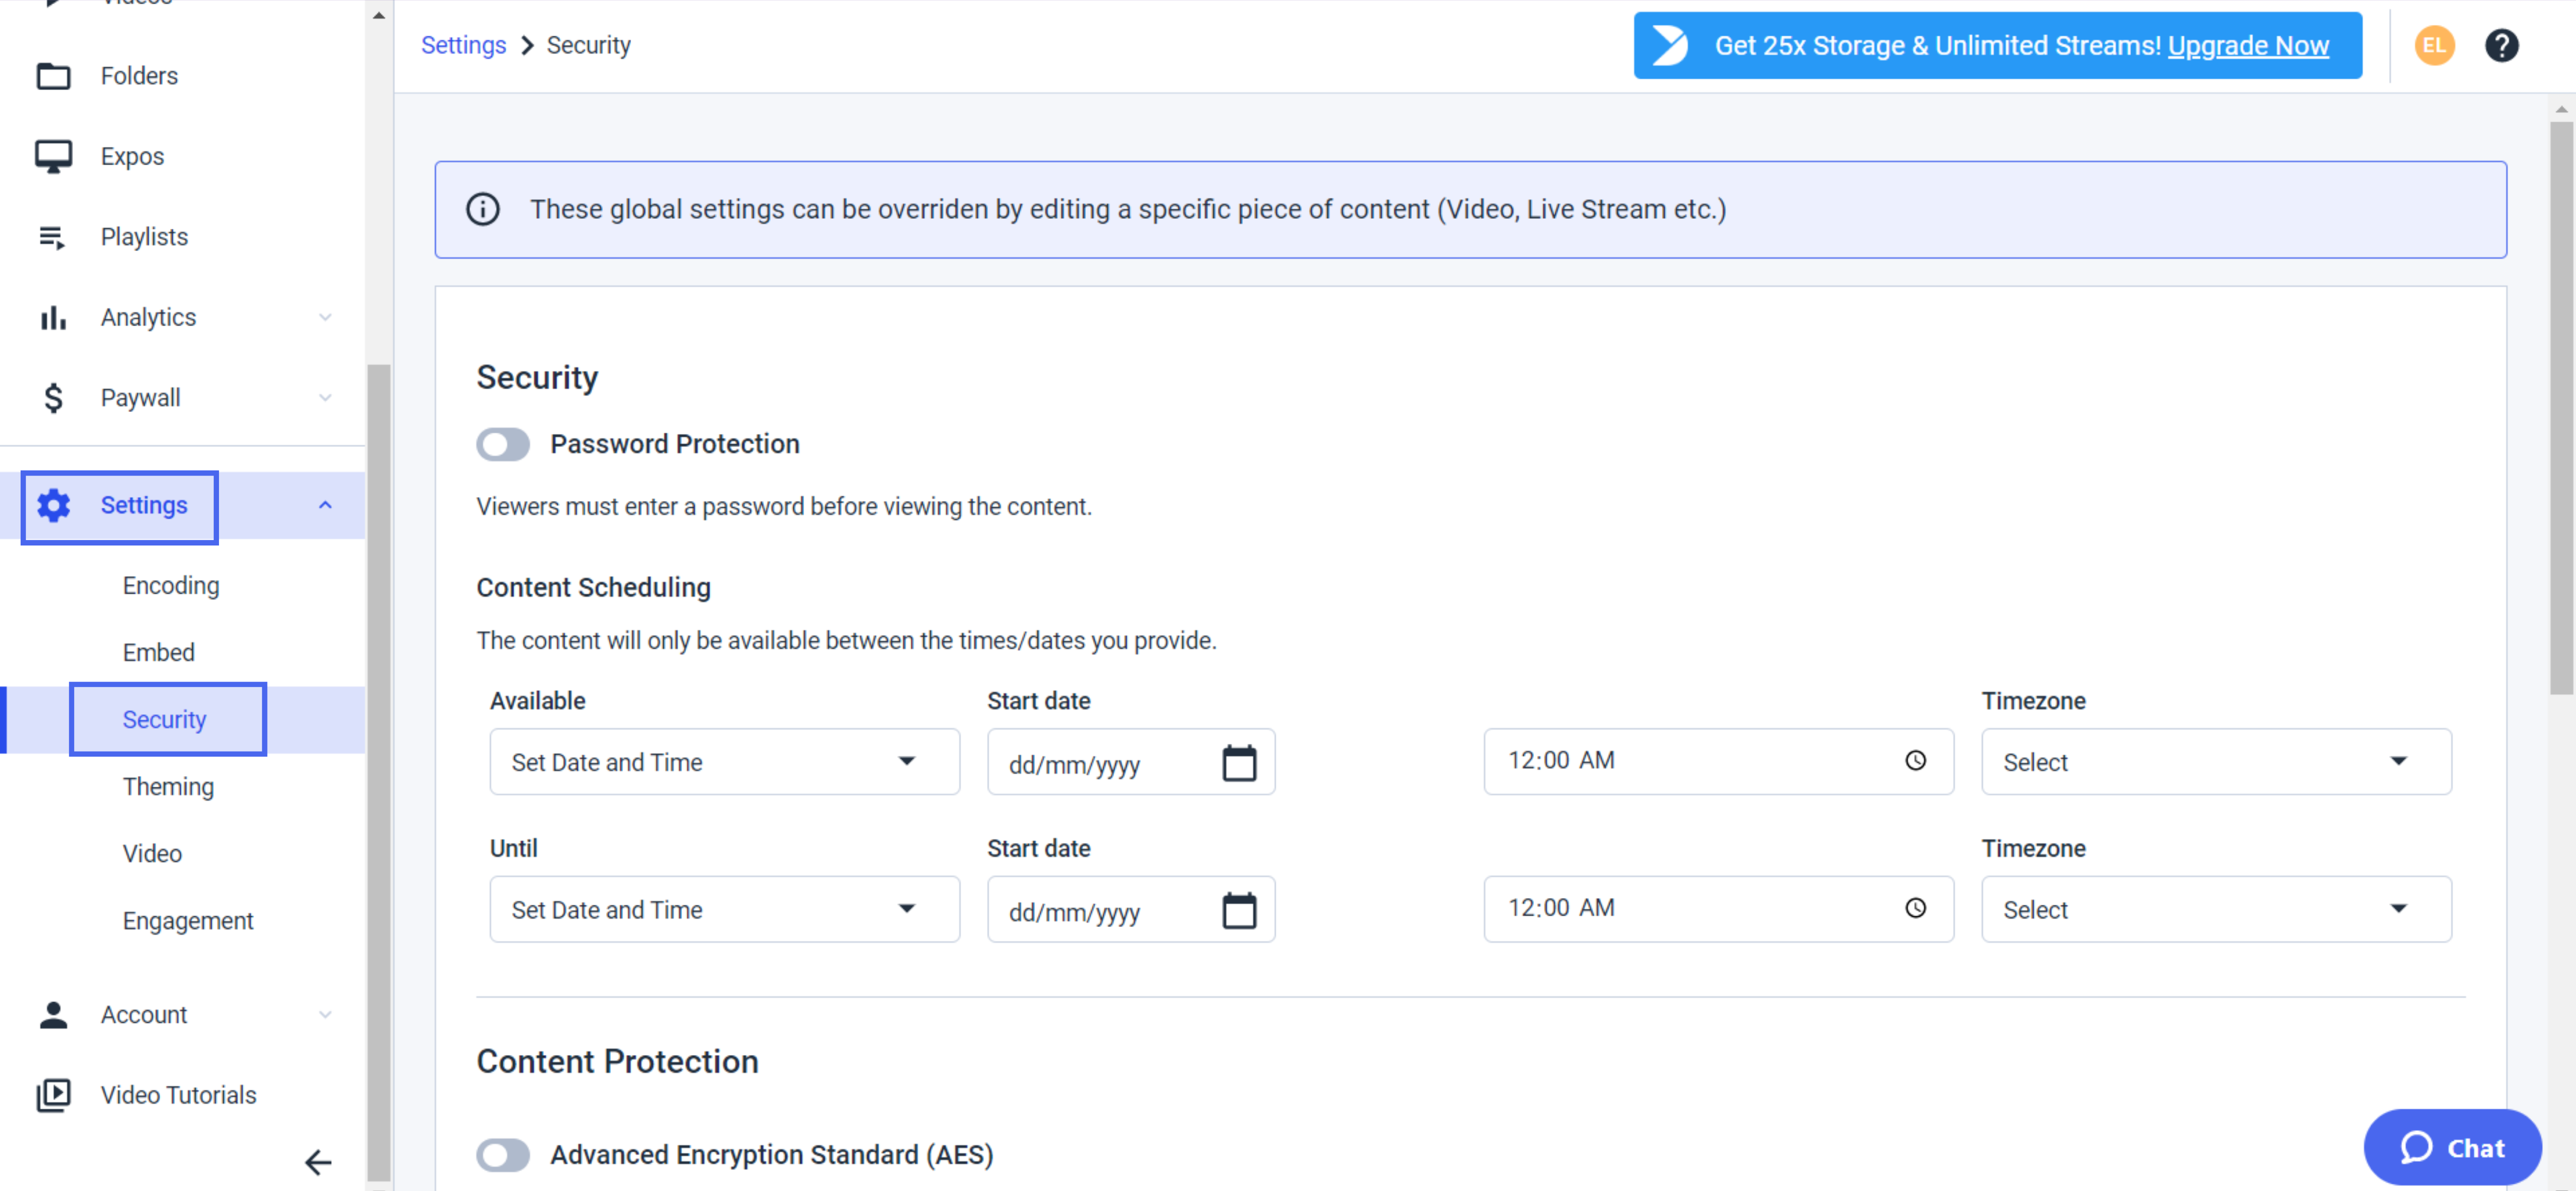Toggle Password Protection switch

[503, 444]
